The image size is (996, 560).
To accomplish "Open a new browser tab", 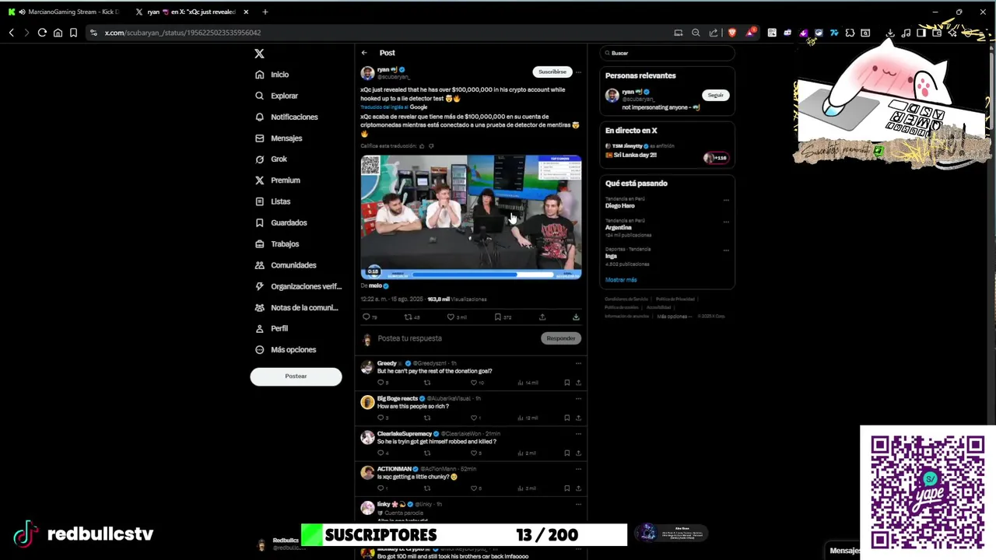I will pyautogui.click(x=265, y=12).
